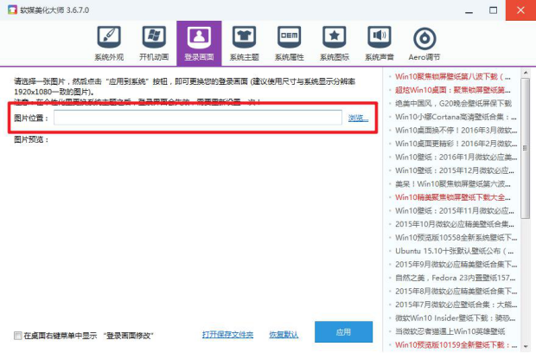Open the 系统属性 OEM icon
Screen dimensions: 536x353
coord(289,42)
